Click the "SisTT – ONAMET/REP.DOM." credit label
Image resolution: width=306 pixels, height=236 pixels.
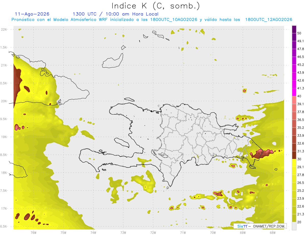260,226
